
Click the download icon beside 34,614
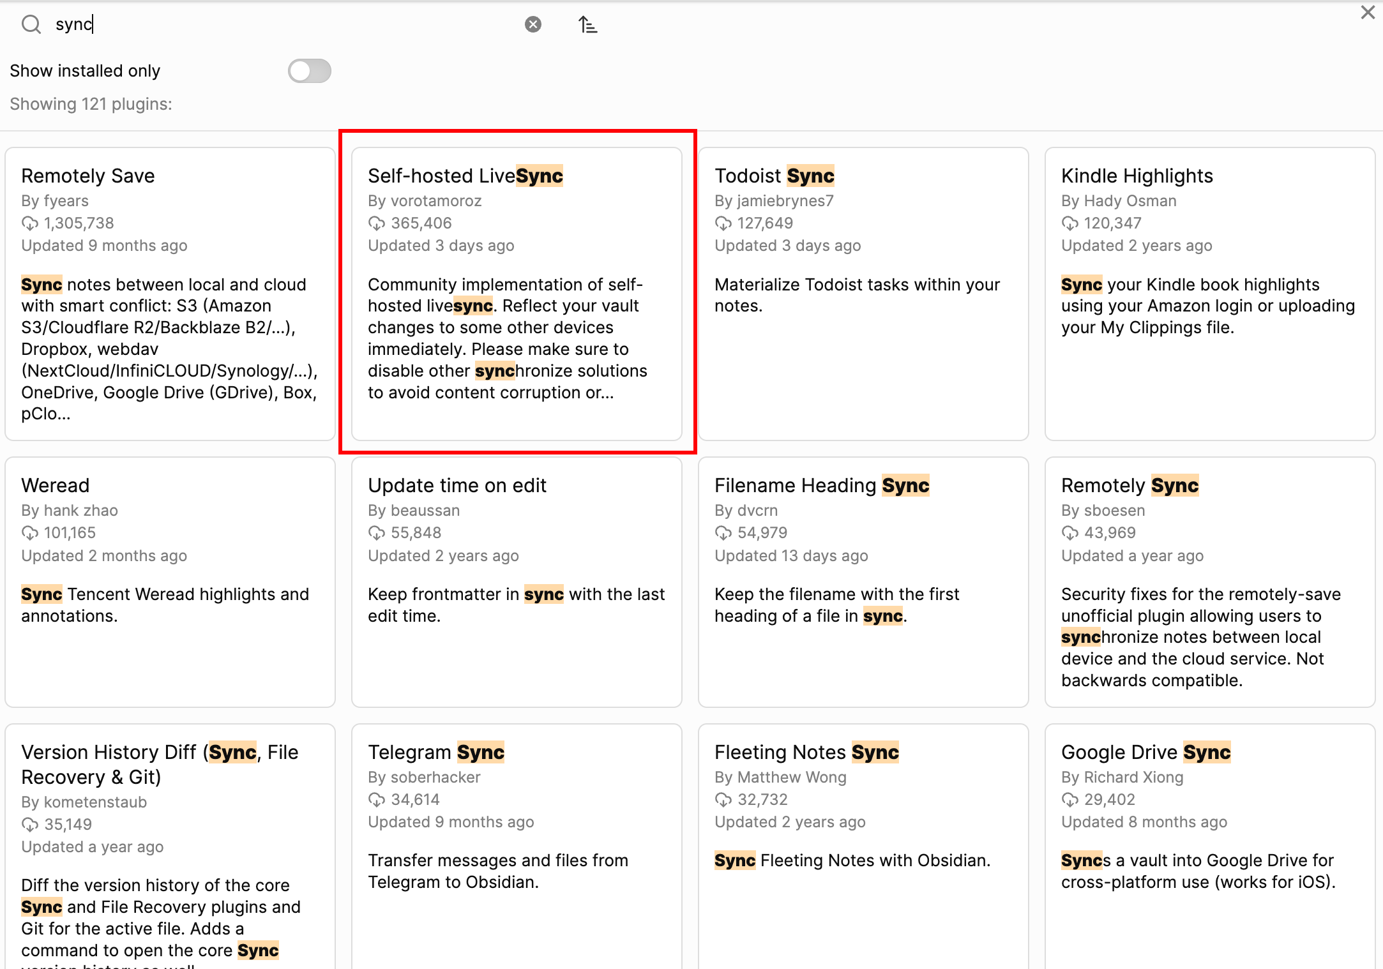tap(376, 800)
